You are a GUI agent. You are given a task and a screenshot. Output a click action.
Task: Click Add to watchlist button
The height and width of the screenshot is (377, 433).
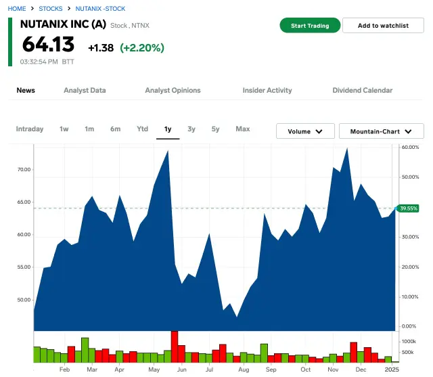coord(383,26)
